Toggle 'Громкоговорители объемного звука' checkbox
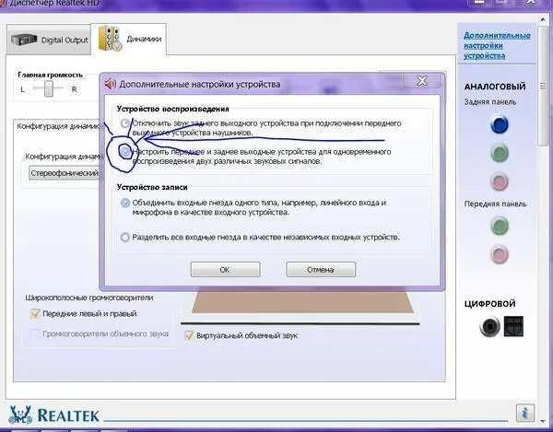Screen dimensions: 553x432 (35, 333)
